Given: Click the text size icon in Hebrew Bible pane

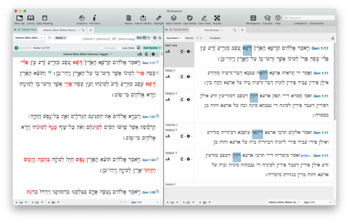Looking at the screenshot, I should click(140, 54).
